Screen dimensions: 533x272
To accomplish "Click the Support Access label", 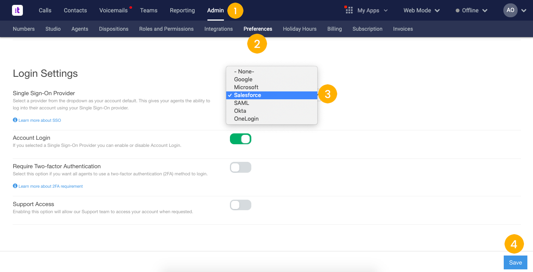I will coord(33,204).
